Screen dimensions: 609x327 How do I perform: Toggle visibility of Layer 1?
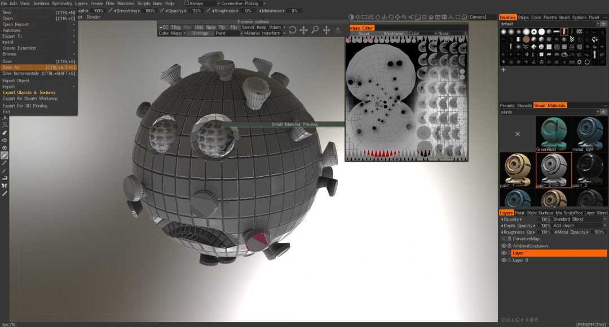click(504, 253)
